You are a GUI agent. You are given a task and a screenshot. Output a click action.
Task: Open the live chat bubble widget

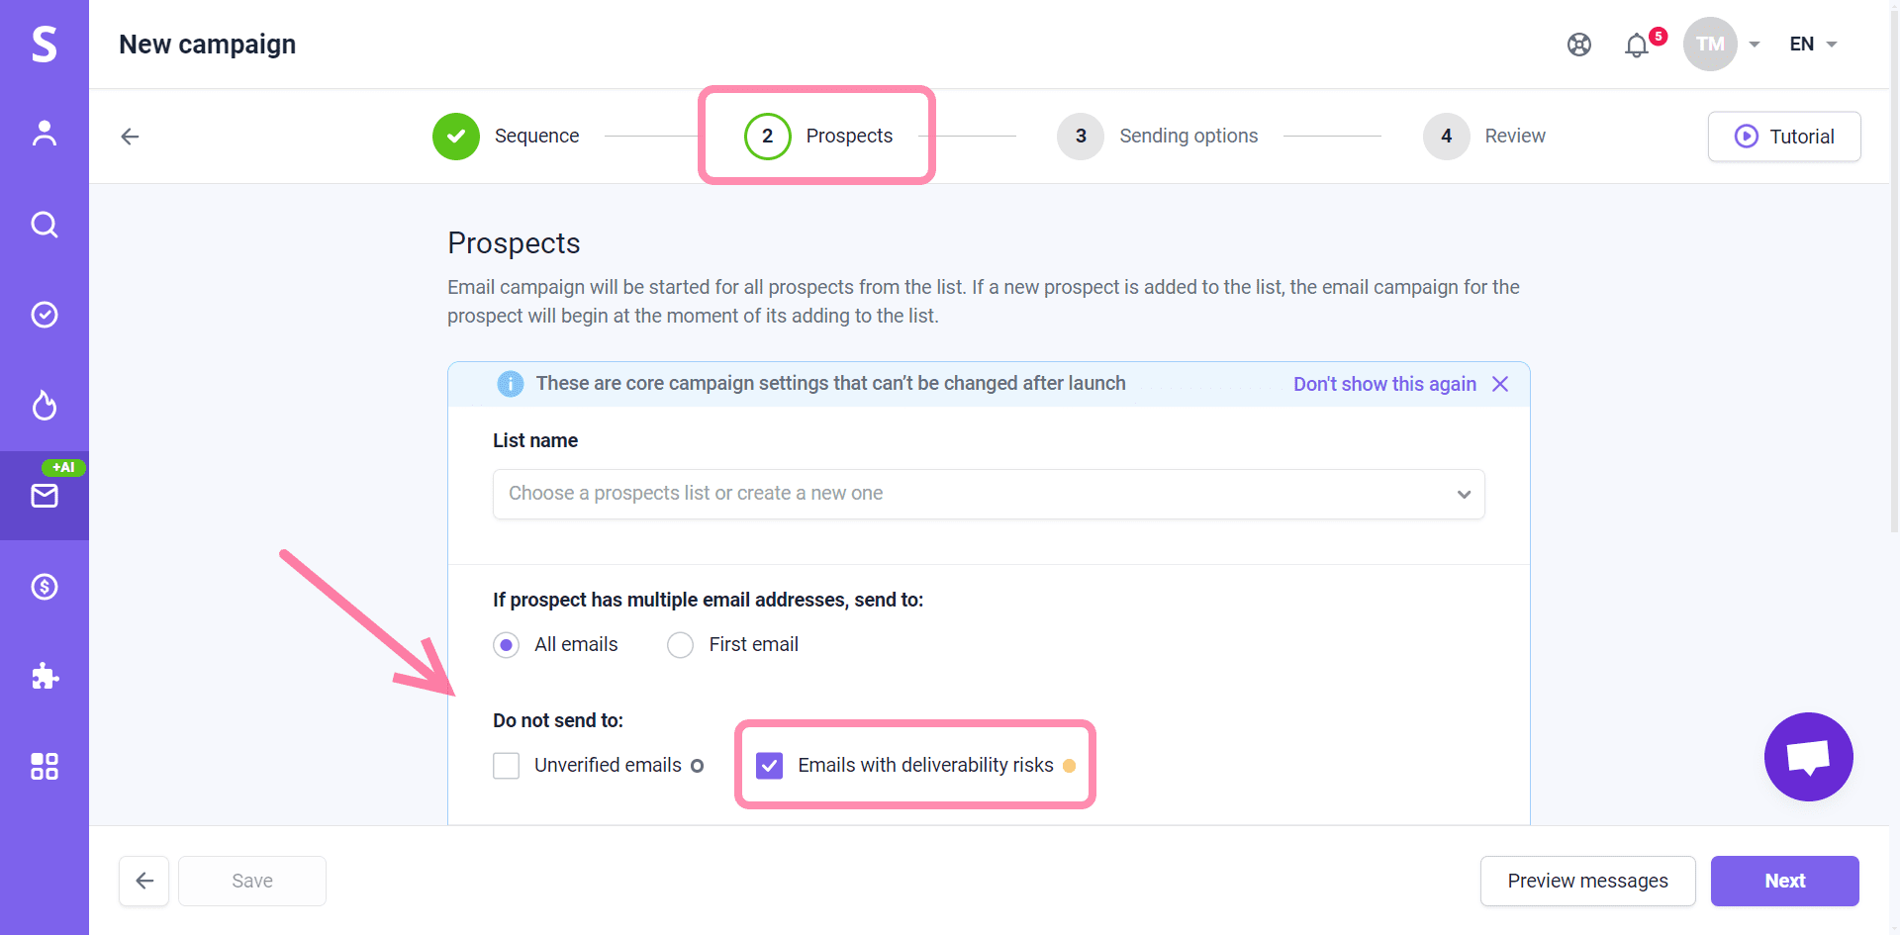[x=1809, y=757]
